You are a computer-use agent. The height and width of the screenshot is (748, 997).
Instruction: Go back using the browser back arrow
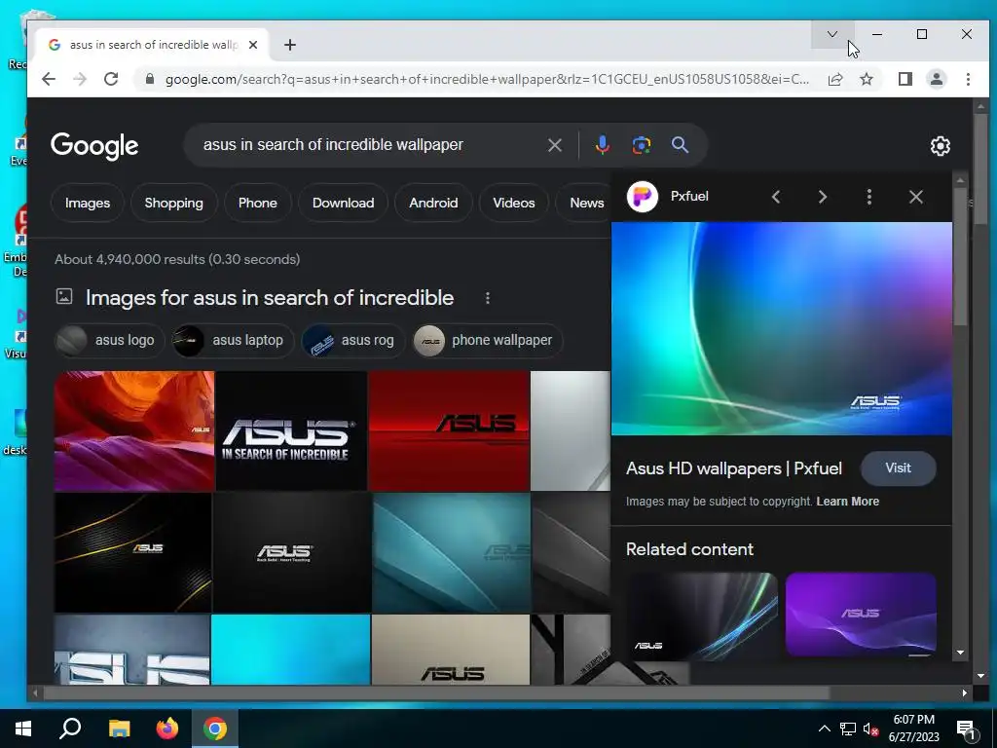(49, 79)
